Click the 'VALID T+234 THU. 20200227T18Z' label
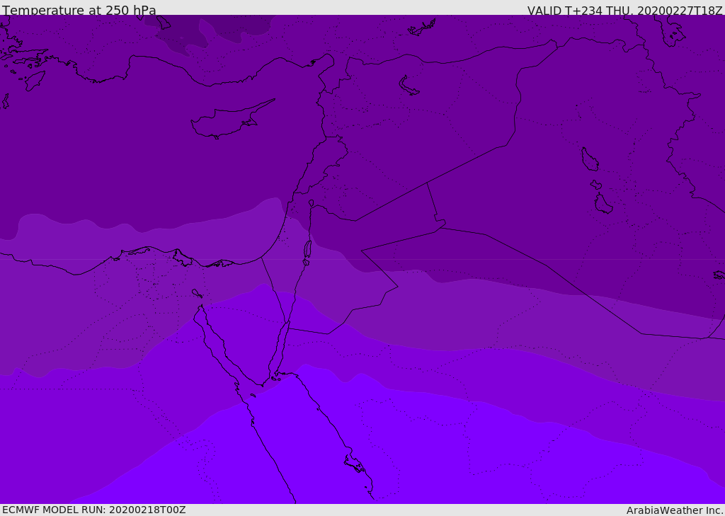 coord(624,11)
